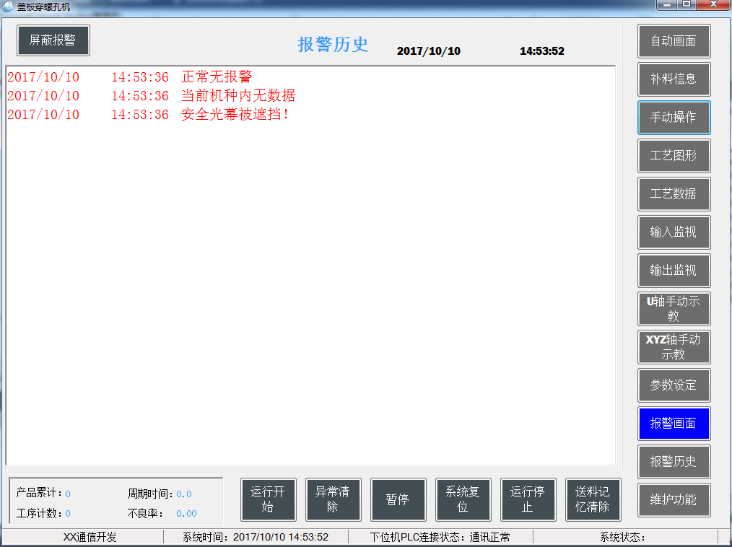Enter XYZ轴手动示教 teaching mode
The image size is (732, 547).
tap(674, 347)
